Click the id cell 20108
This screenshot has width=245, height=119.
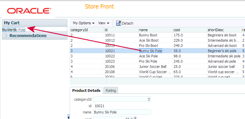tap(110, 72)
